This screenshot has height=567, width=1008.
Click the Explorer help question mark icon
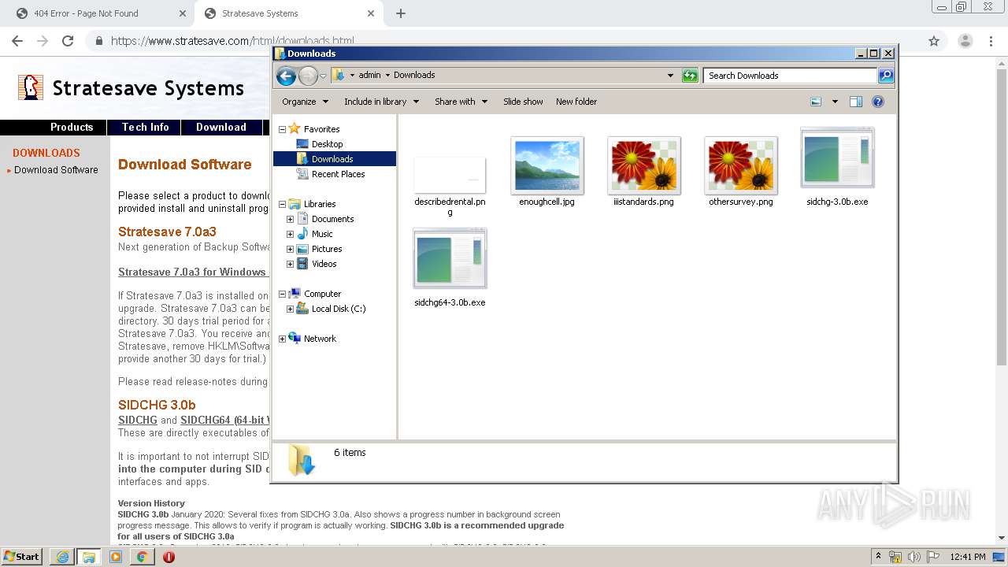click(878, 102)
